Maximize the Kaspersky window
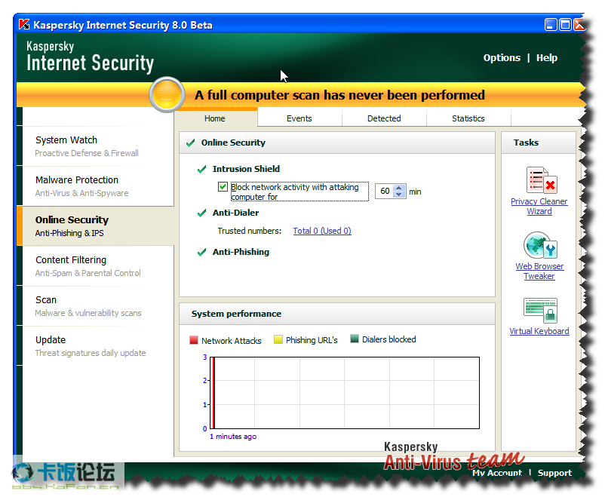Viewport: 605px width, 500px height. (x=565, y=25)
